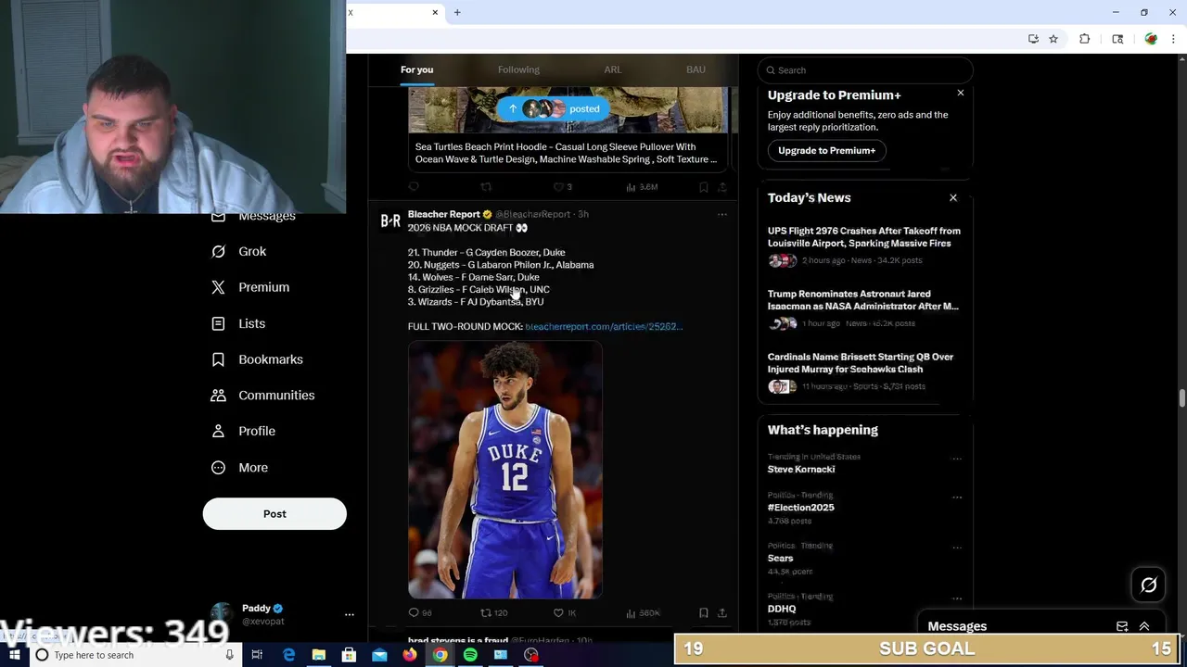Screen dimensions: 1187x667
Task: Click the white Post button
Action: click(274, 514)
